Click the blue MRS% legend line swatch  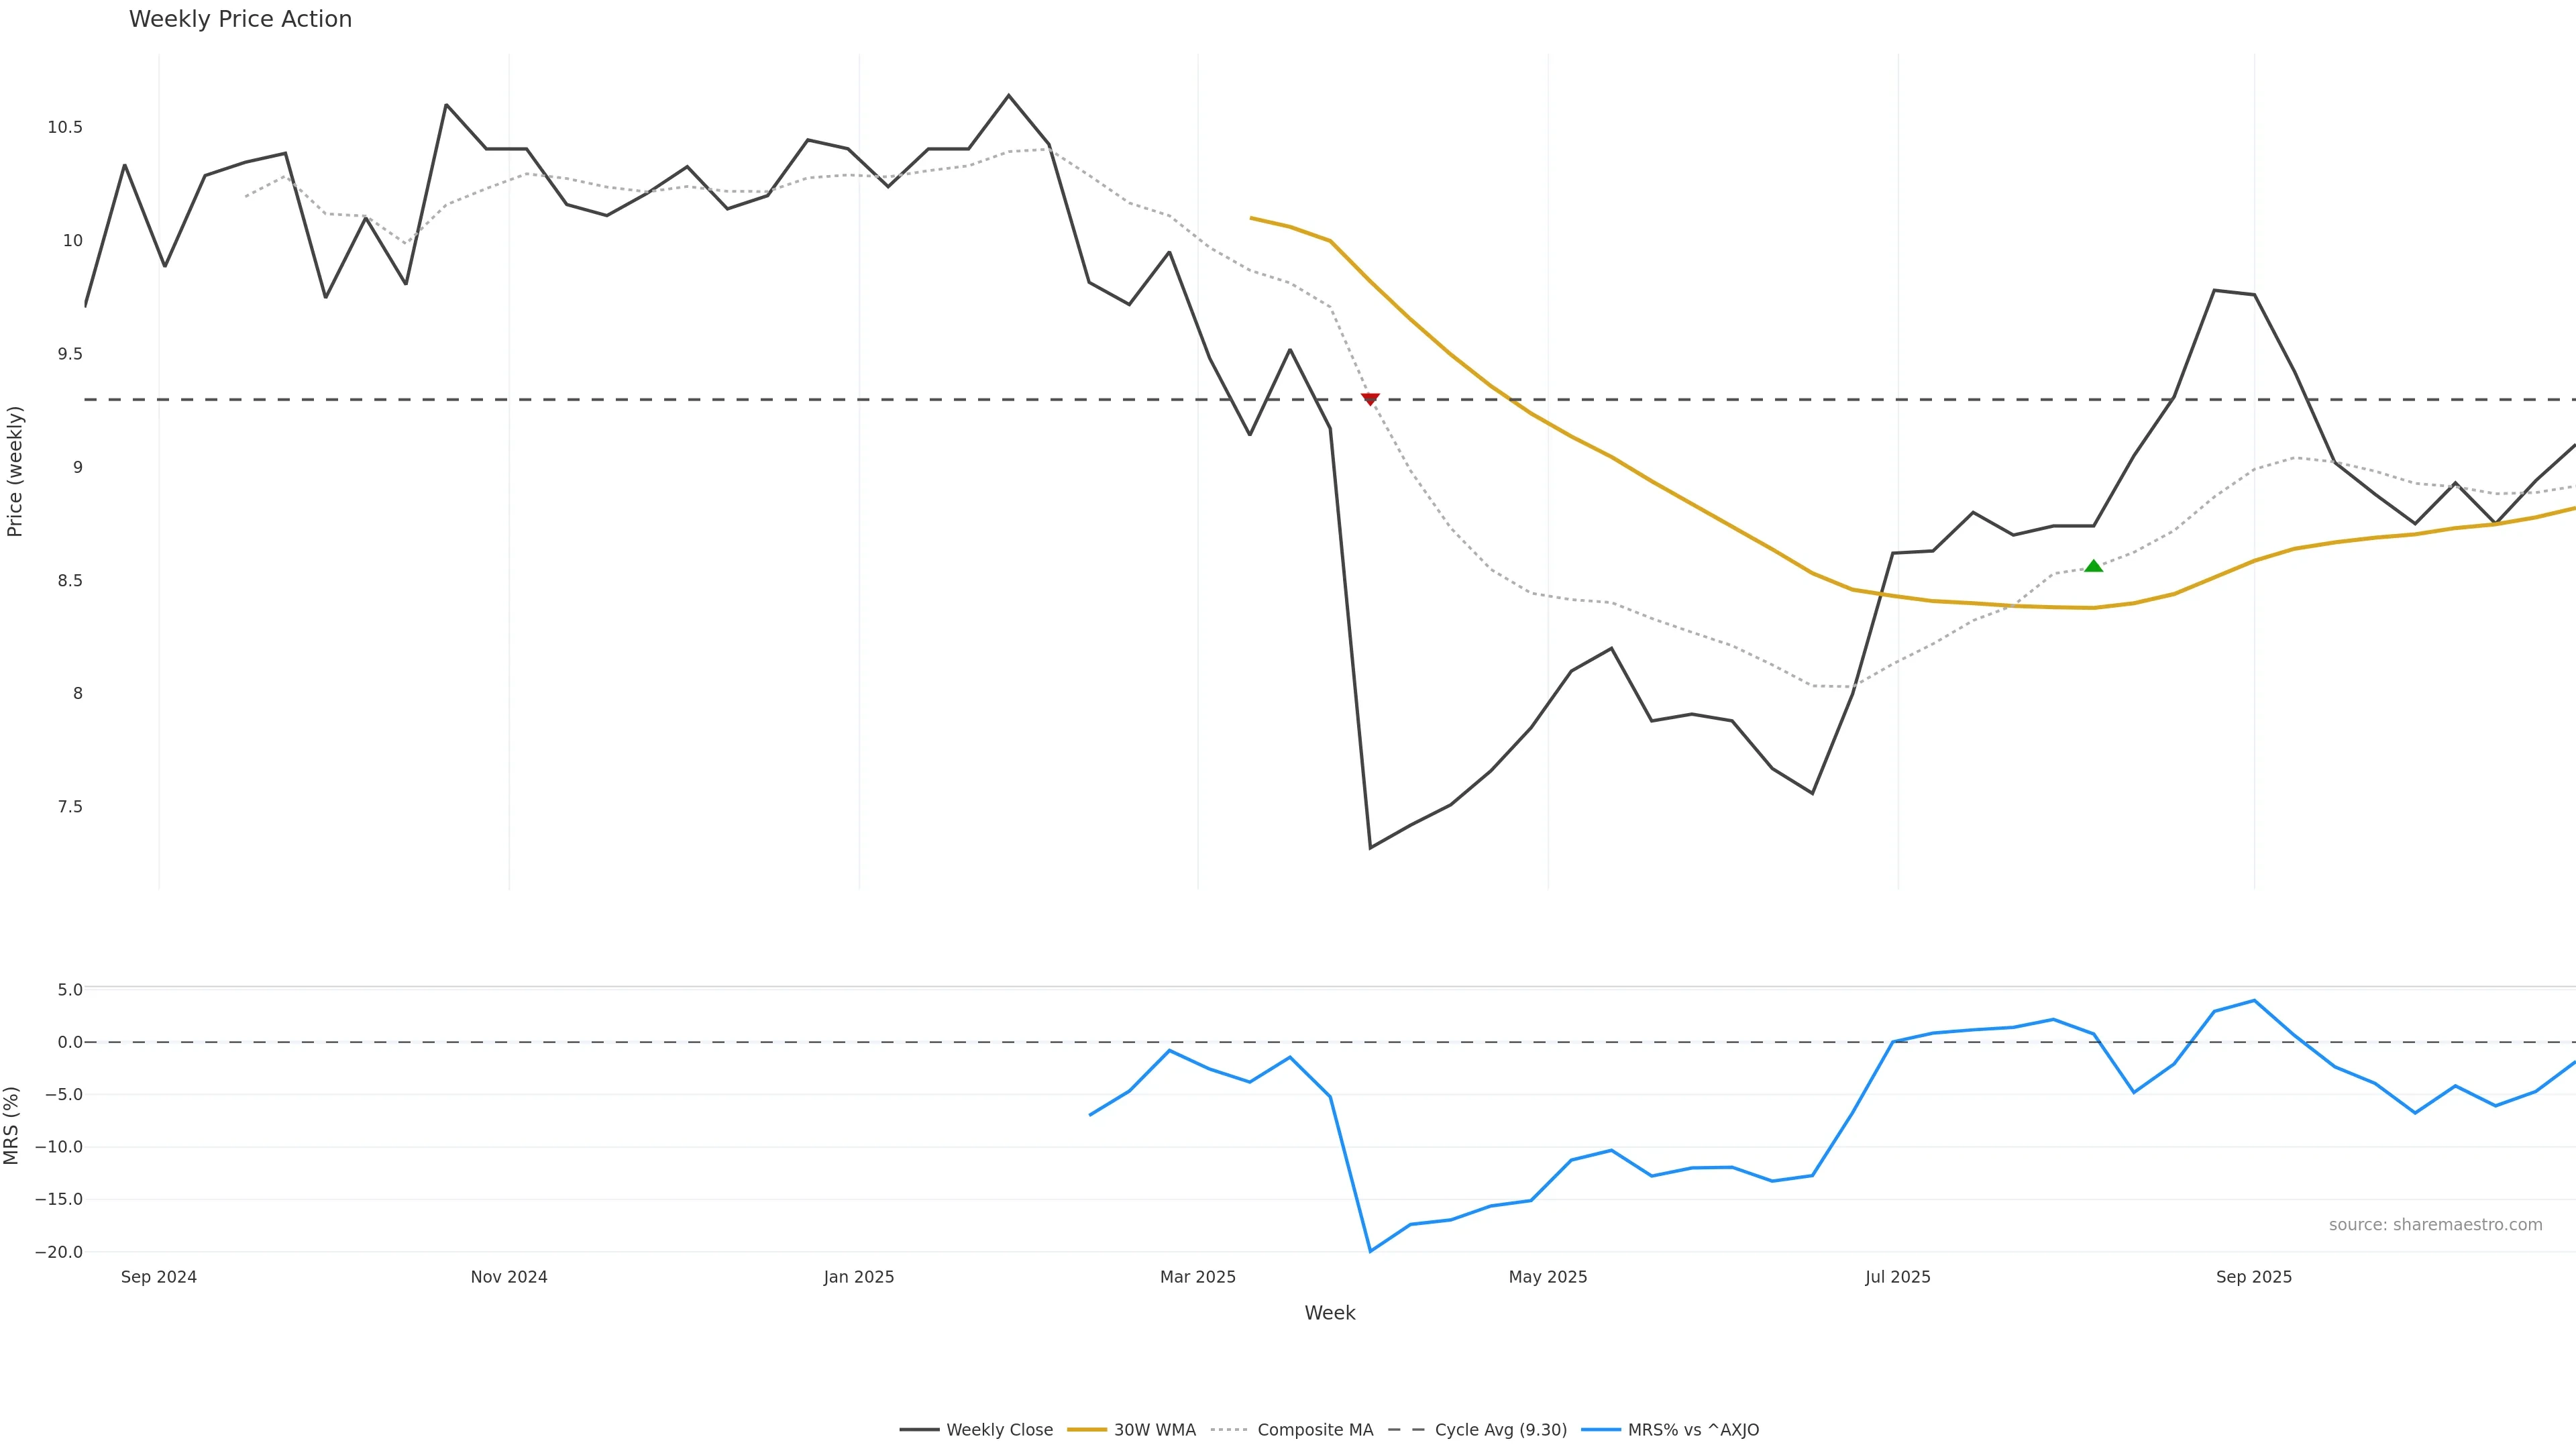(1600, 1430)
